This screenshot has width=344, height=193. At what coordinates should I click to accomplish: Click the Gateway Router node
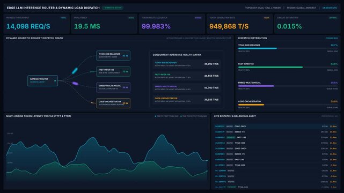coord(42,80)
